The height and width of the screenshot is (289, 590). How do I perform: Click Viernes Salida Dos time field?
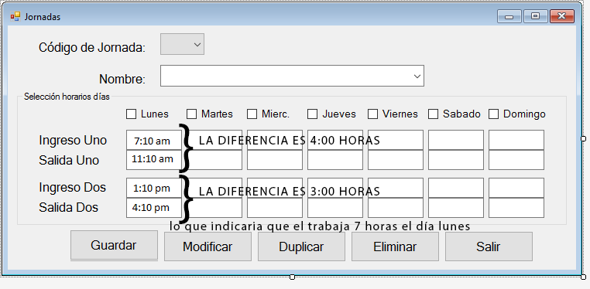[396, 208]
